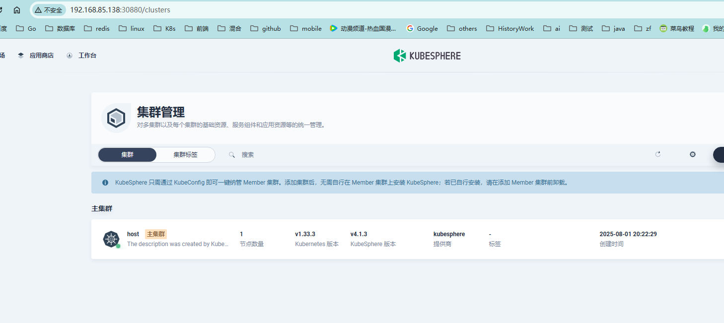Open the 前端 bookmarks folder

click(197, 28)
